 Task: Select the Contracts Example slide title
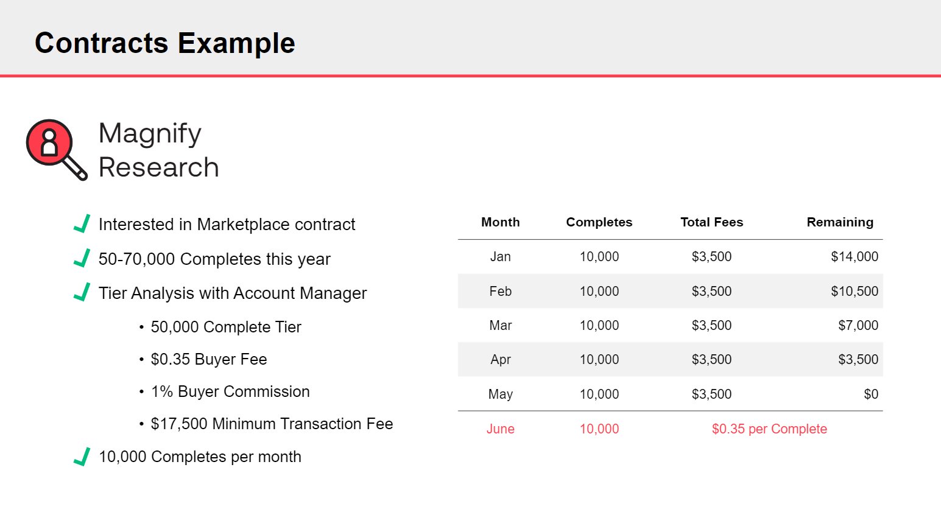165,43
